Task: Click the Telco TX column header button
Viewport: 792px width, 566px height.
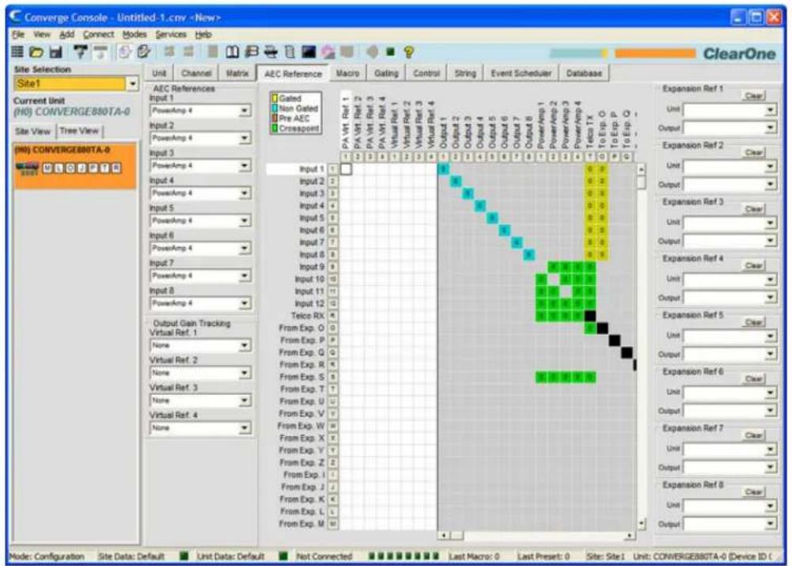Action: click(x=589, y=158)
